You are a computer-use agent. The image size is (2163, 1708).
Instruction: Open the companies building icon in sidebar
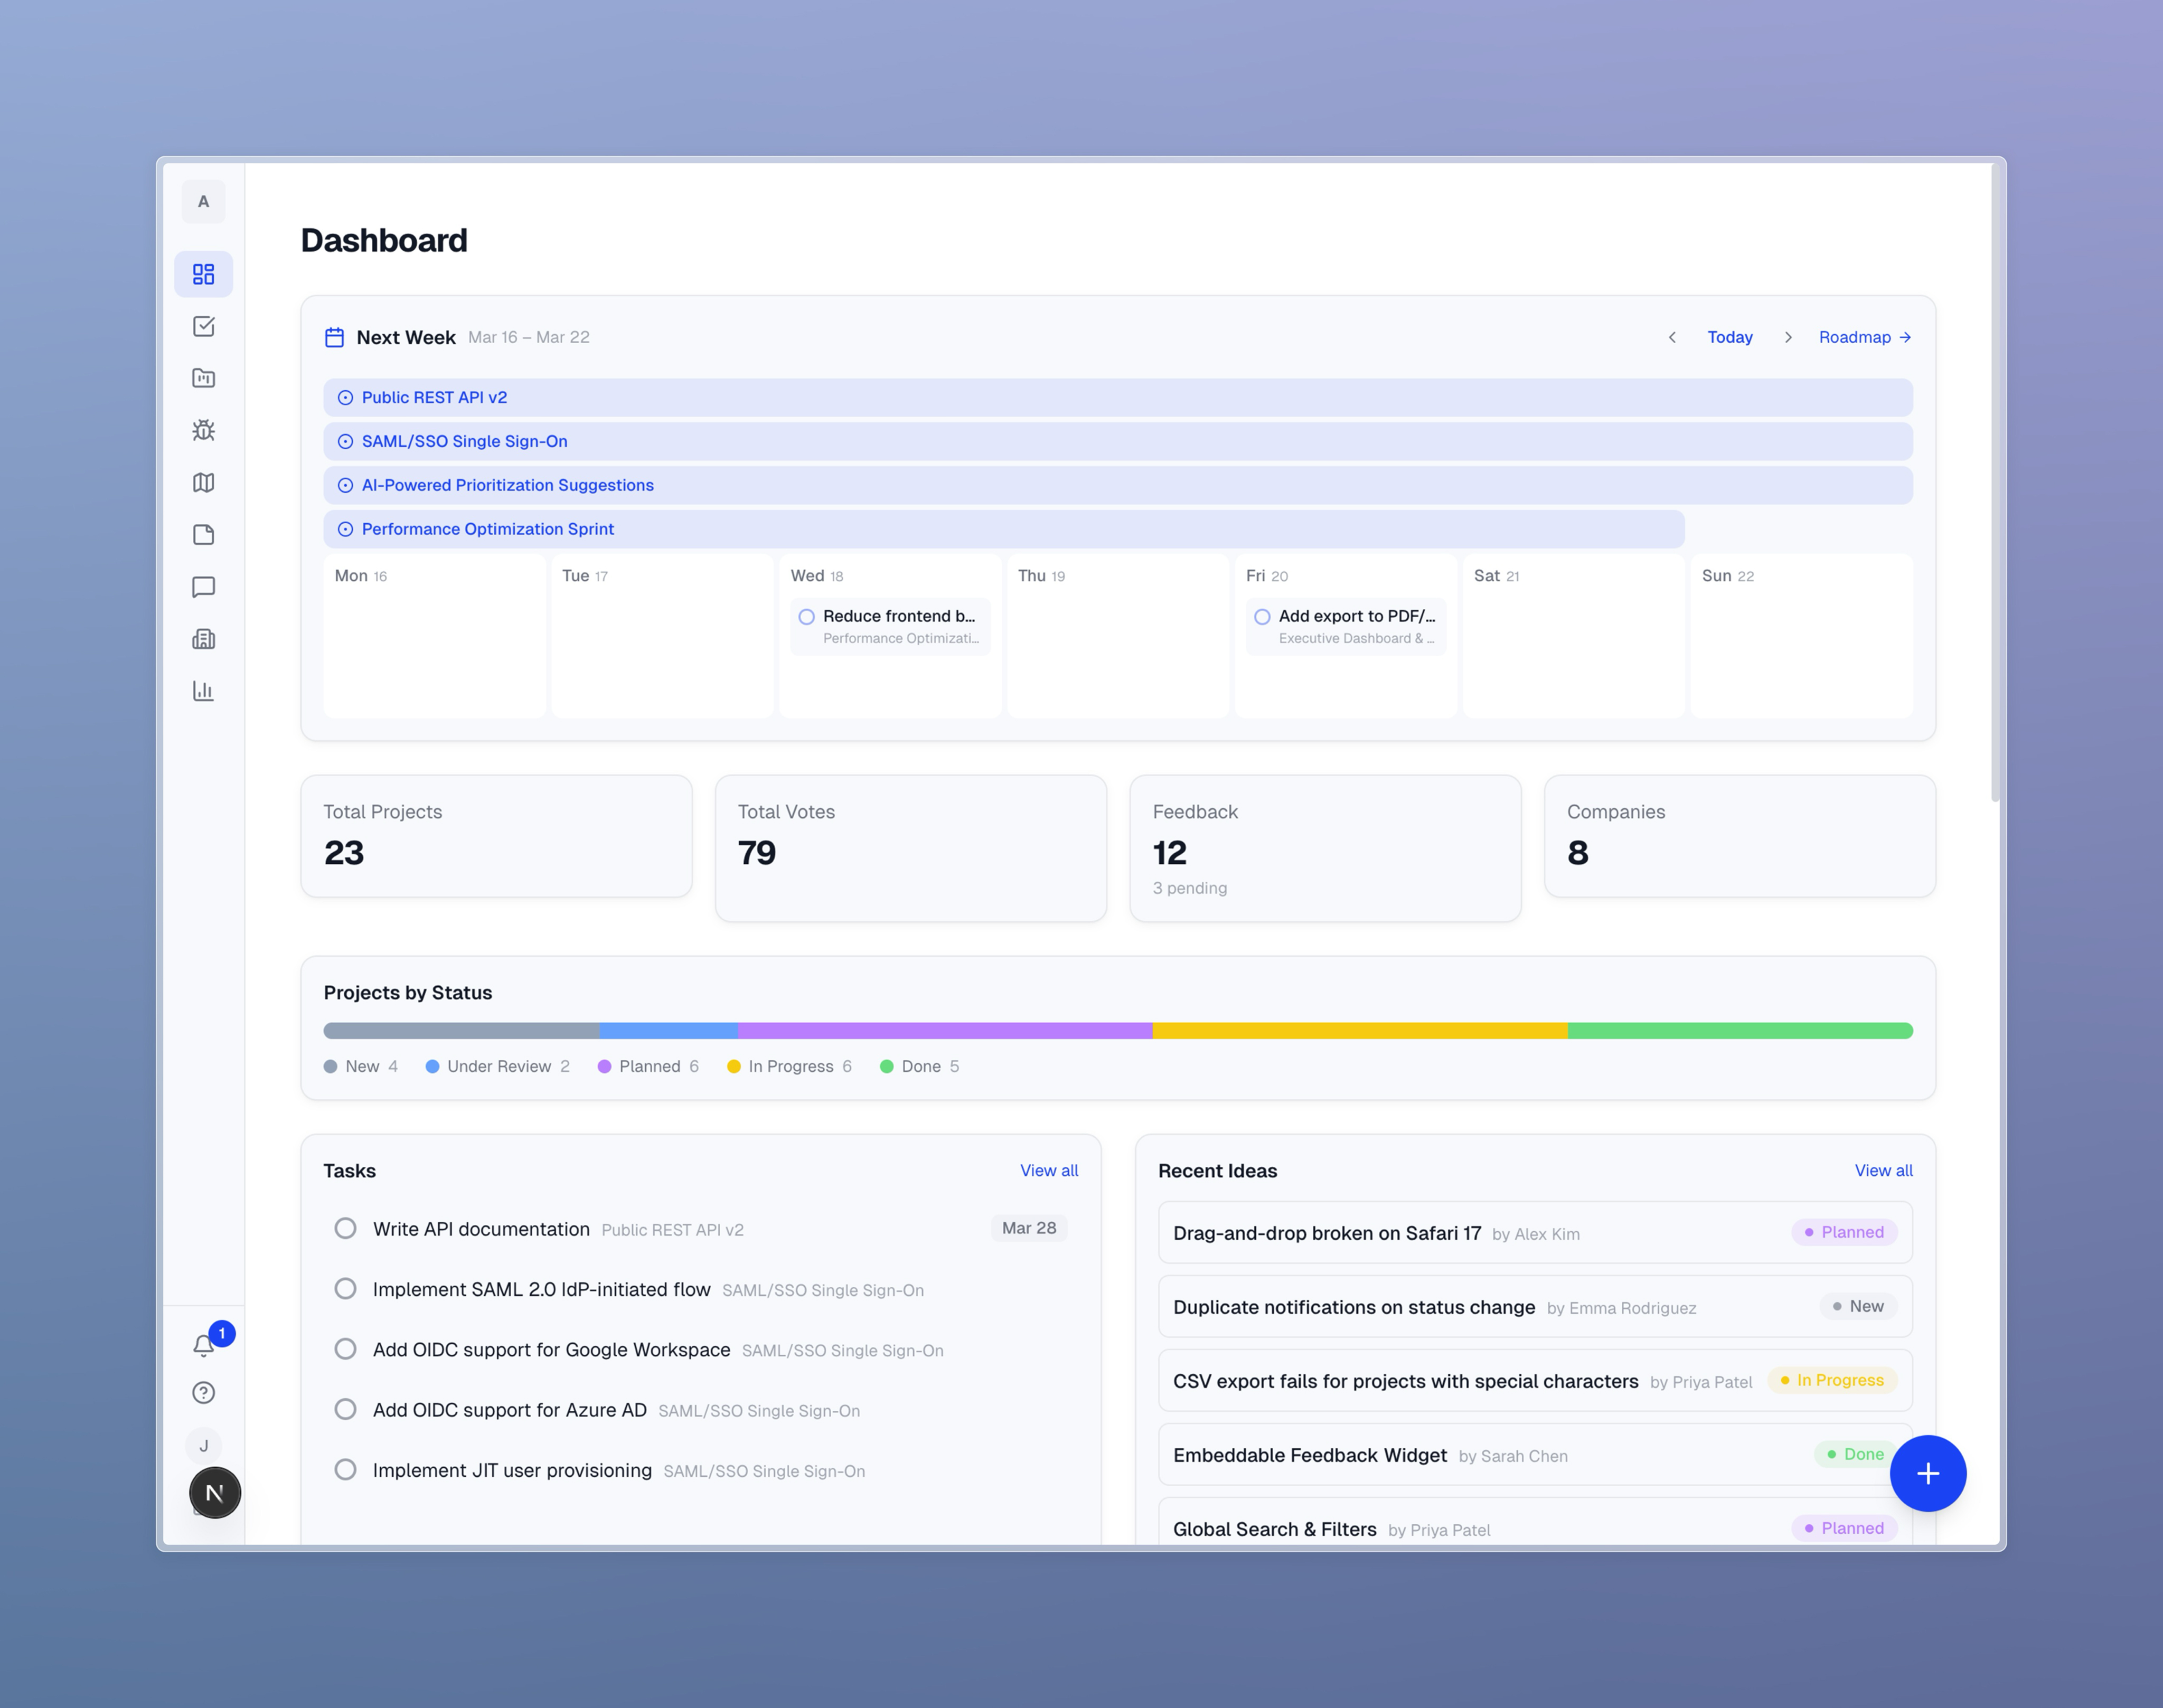click(x=203, y=639)
